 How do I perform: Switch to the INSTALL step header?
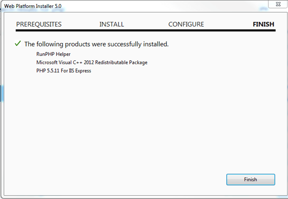pyautogui.click(x=111, y=24)
